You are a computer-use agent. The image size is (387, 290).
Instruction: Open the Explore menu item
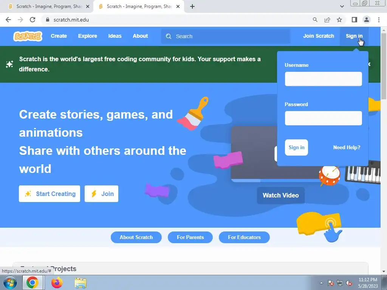tap(88, 36)
